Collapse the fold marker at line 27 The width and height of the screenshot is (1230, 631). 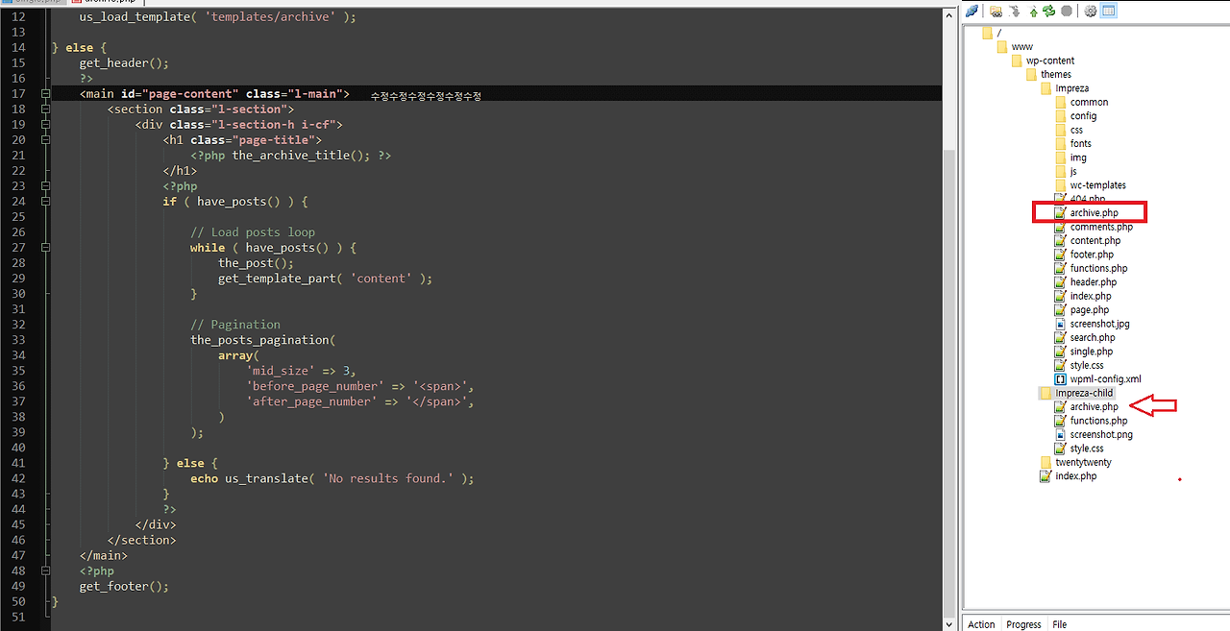45,248
